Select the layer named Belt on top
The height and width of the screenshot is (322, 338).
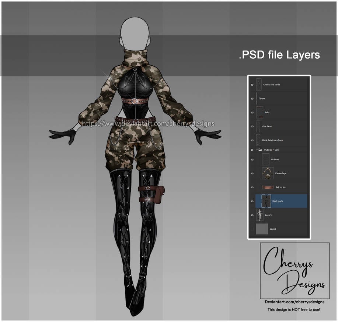pos(281,187)
